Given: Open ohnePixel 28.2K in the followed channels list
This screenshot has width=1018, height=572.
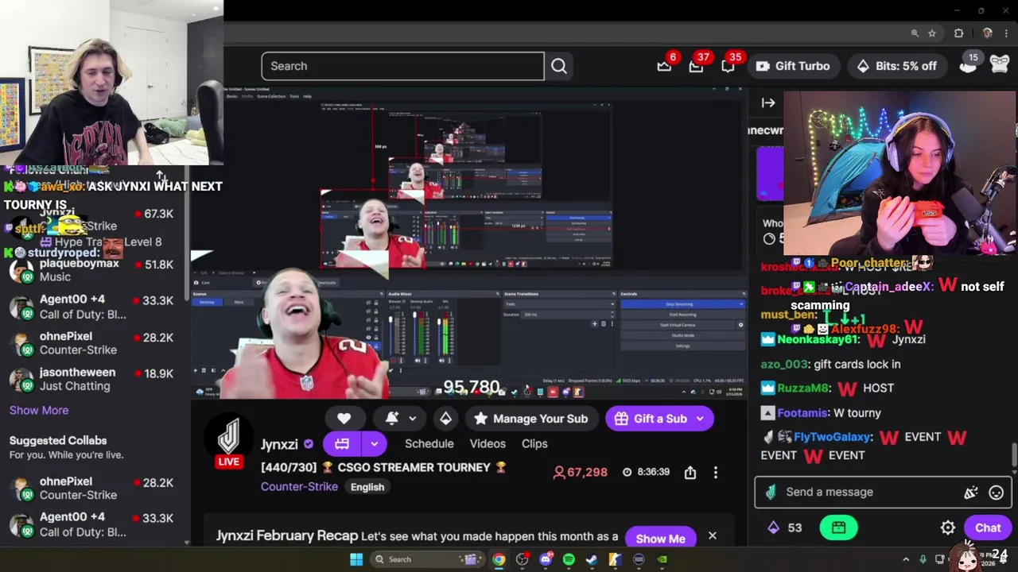Looking at the screenshot, I should click(x=95, y=343).
